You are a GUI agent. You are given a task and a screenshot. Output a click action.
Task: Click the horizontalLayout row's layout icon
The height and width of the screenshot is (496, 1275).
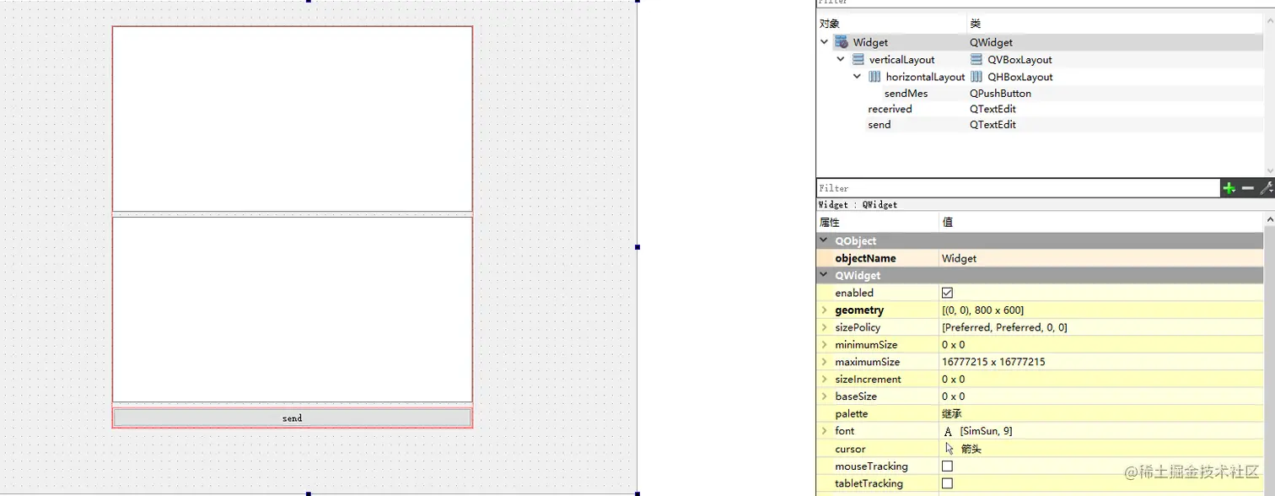pyautogui.click(x=874, y=77)
